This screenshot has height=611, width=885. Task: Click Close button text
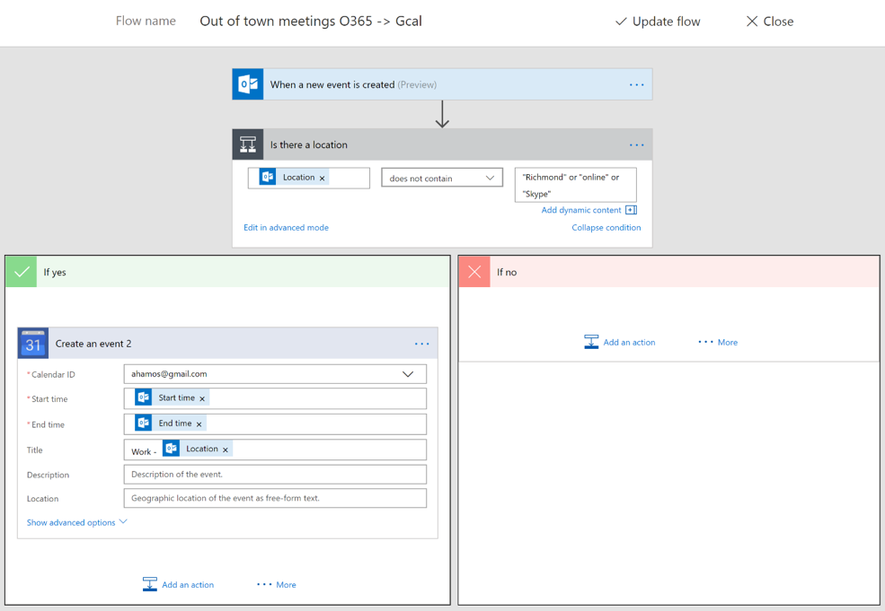pos(778,22)
